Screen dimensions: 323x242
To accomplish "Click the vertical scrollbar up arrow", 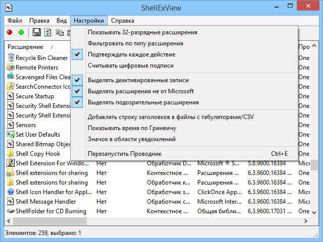I will pyautogui.click(x=314, y=45).
